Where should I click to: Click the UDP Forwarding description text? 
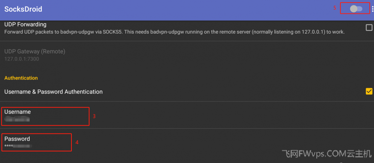click(175, 32)
